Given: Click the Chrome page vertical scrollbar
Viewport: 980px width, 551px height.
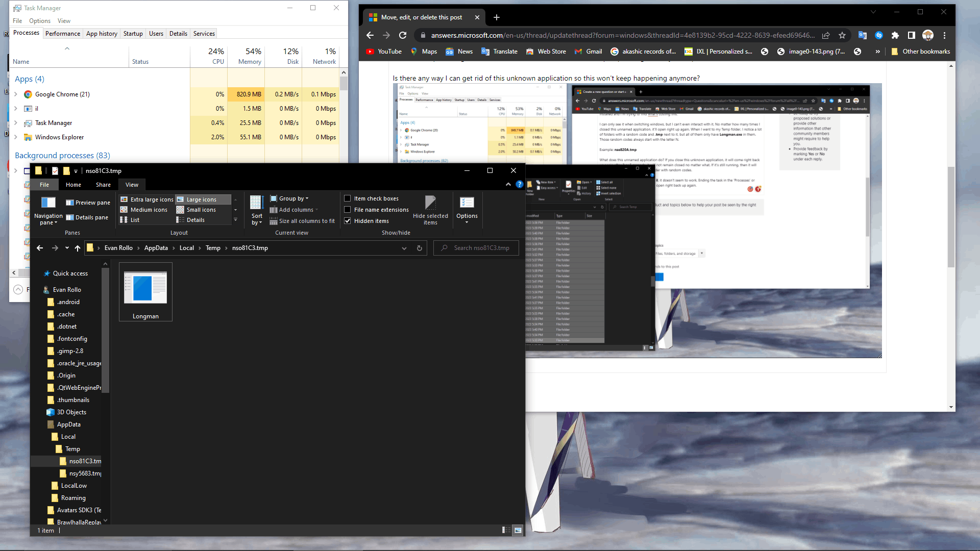Looking at the screenshot, I should click(951, 217).
